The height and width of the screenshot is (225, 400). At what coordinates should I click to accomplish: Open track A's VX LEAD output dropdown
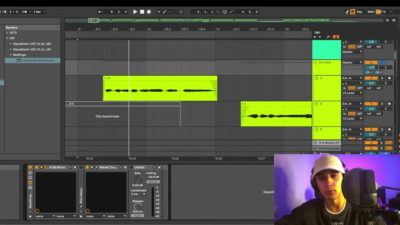[x=352, y=93]
